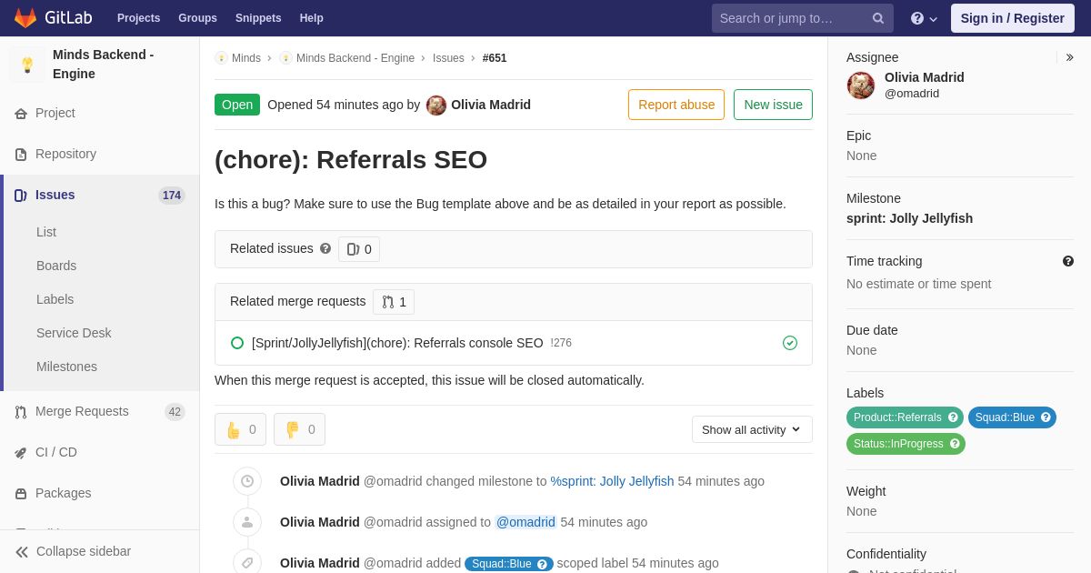The image size is (1091, 573).
Task: Click the GitLab fox logo
Action: tap(25, 18)
